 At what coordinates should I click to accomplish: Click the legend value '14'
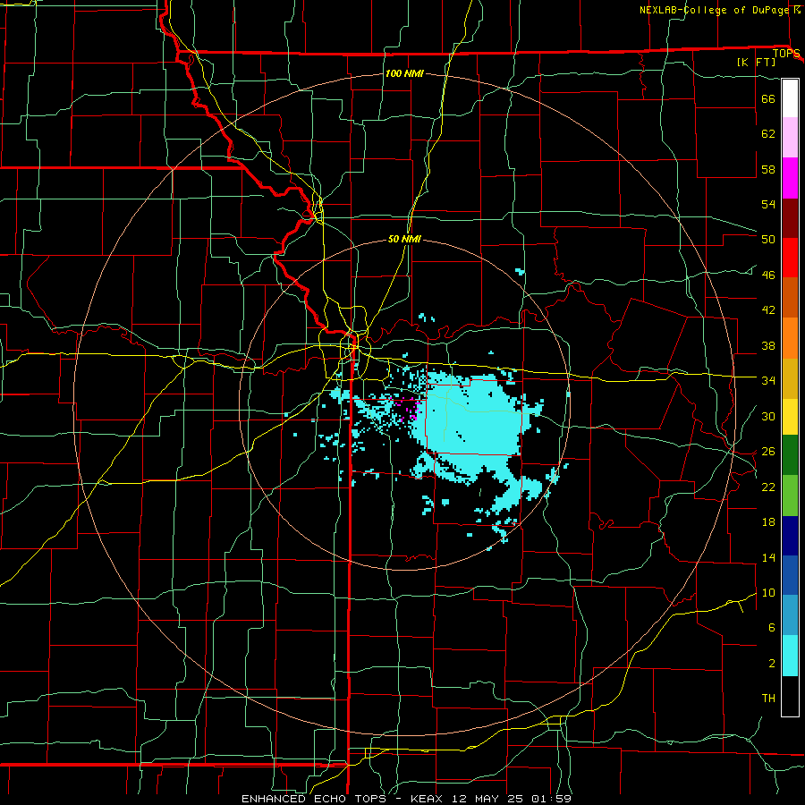coord(768,557)
